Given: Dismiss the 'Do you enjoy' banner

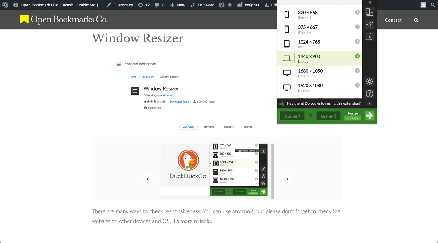Looking at the screenshot, I should click(369, 103).
